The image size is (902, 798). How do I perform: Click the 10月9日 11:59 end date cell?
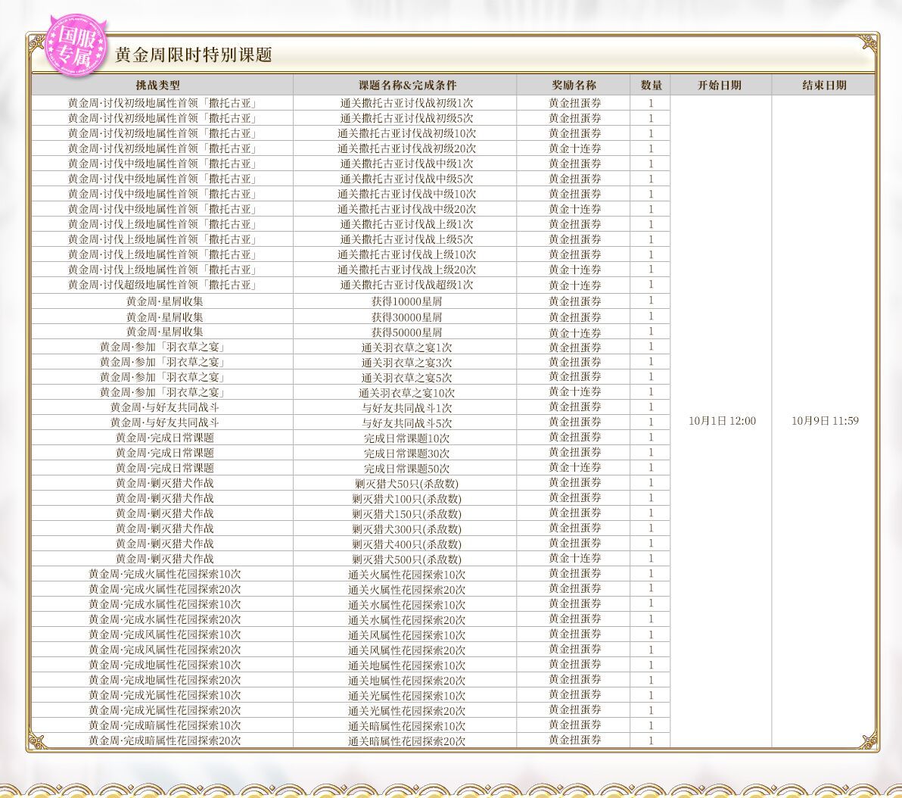825,421
